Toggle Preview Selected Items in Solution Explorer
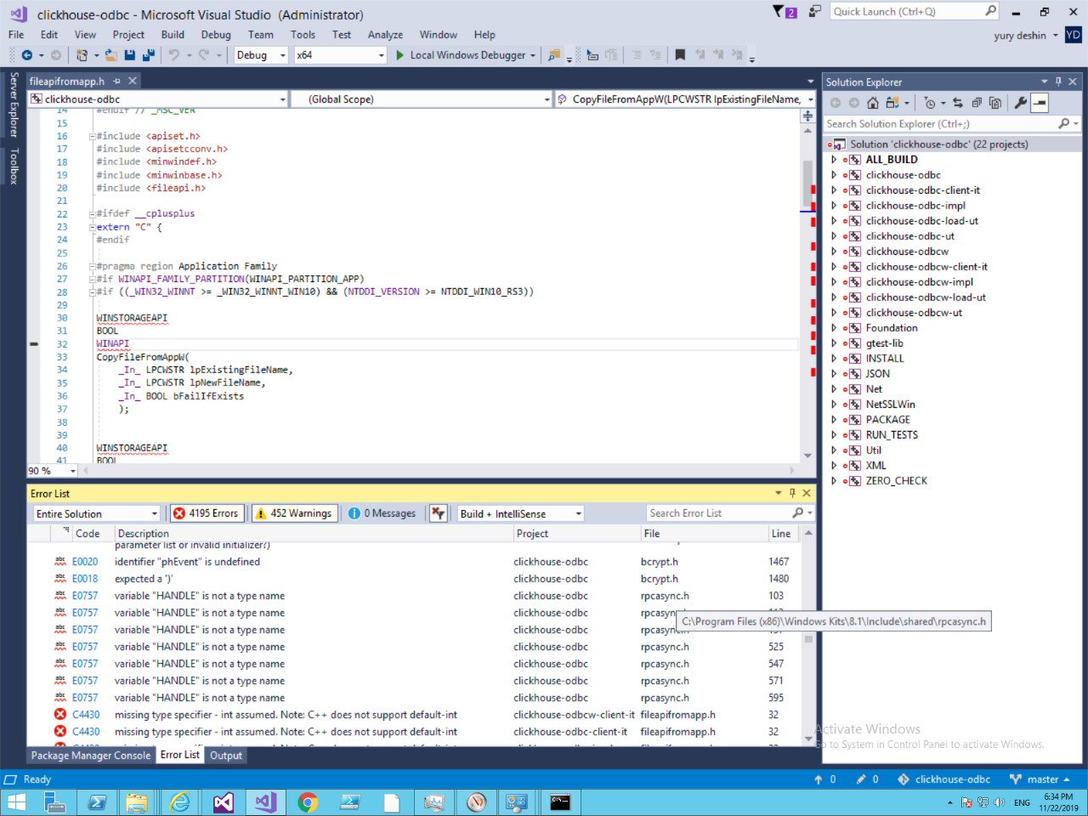 [x=1040, y=103]
